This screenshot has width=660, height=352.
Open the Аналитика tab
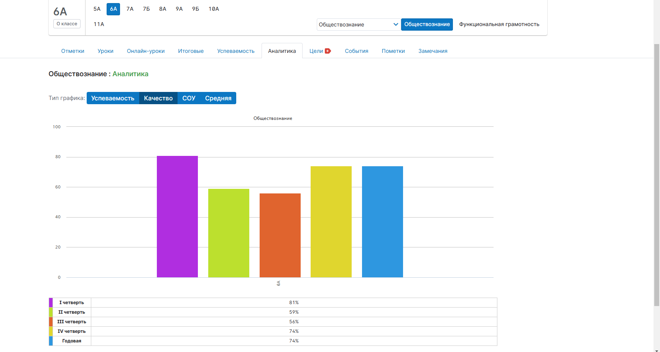click(x=282, y=51)
